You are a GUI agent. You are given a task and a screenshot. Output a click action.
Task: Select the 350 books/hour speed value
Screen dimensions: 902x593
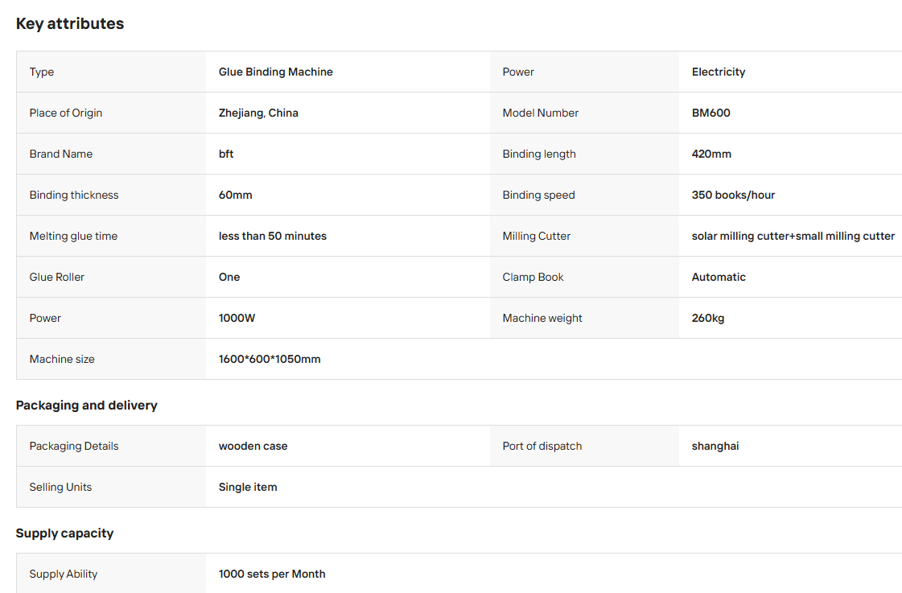734,195
